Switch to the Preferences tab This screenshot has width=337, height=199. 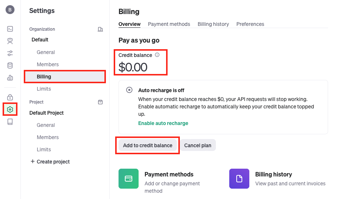pyautogui.click(x=250, y=24)
